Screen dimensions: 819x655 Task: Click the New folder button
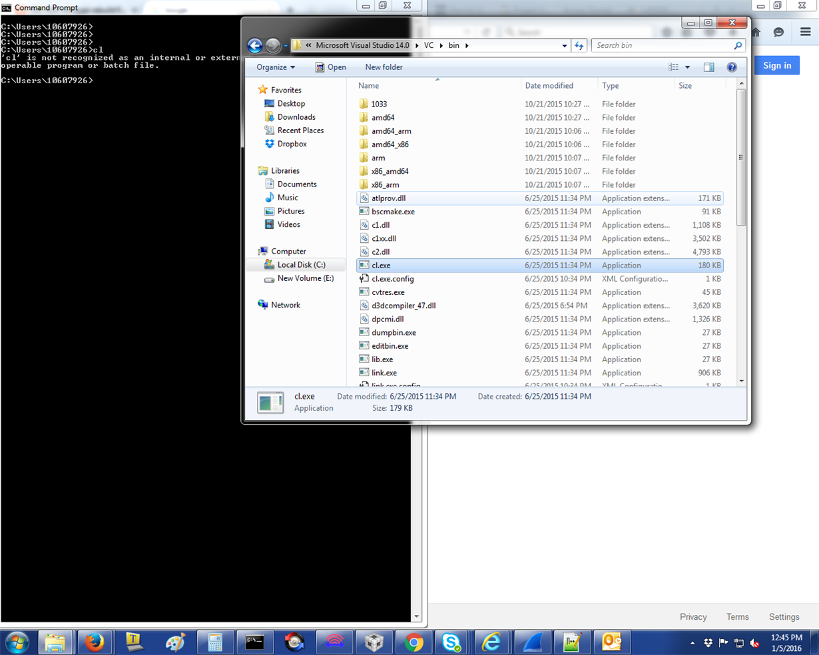pos(384,67)
